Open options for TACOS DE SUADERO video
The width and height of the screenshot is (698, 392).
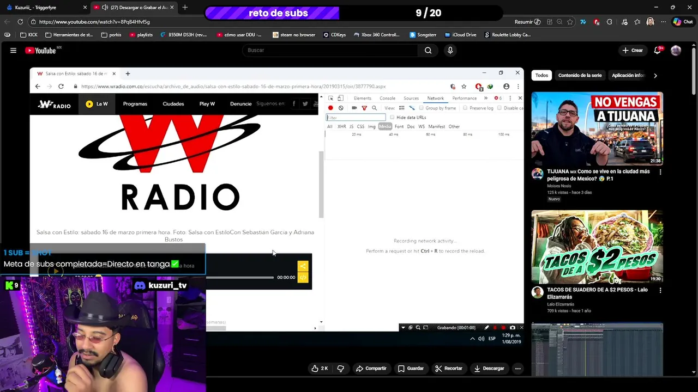pyautogui.click(x=660, y=291)
